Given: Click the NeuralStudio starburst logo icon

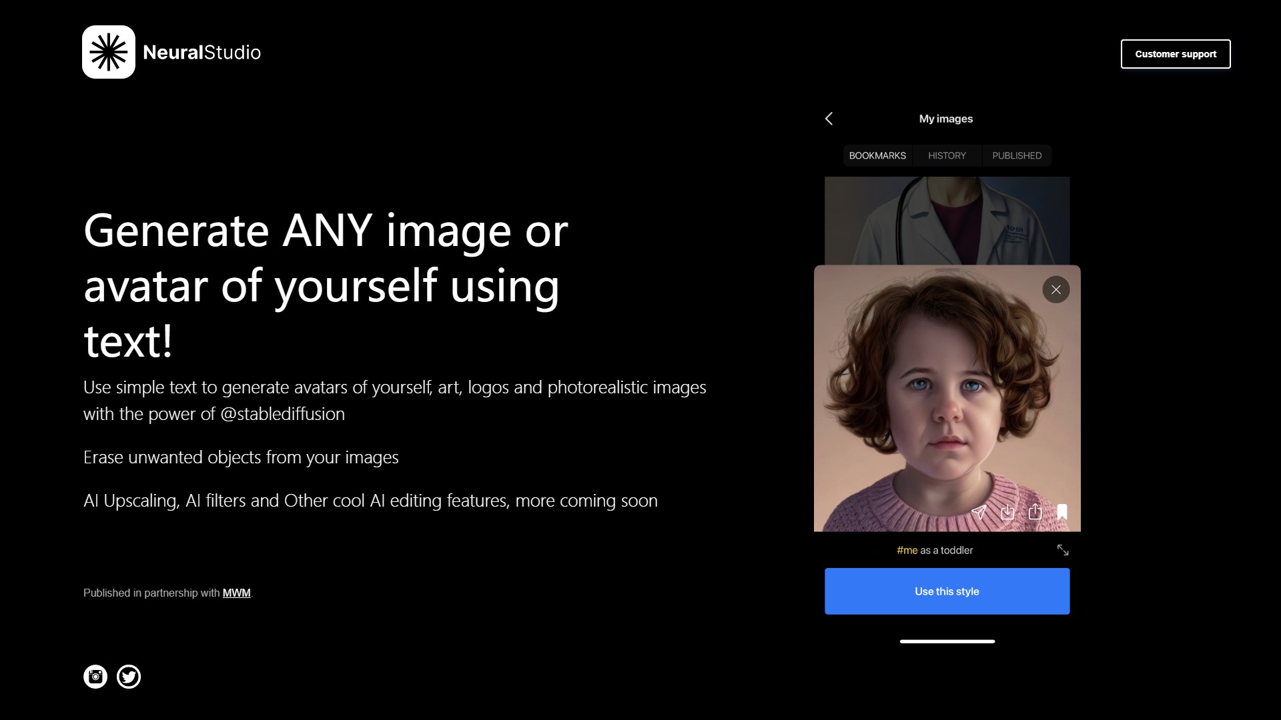Looking at the screenshot, I should click(x=109, y=52).
